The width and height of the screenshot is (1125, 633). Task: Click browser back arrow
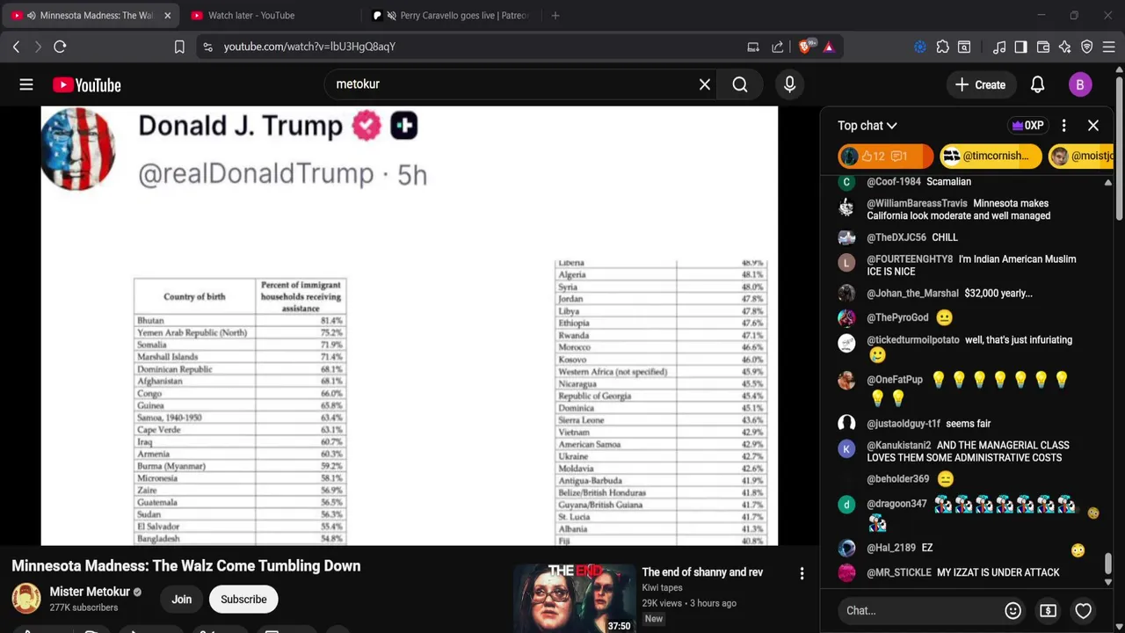pos(16,47)
